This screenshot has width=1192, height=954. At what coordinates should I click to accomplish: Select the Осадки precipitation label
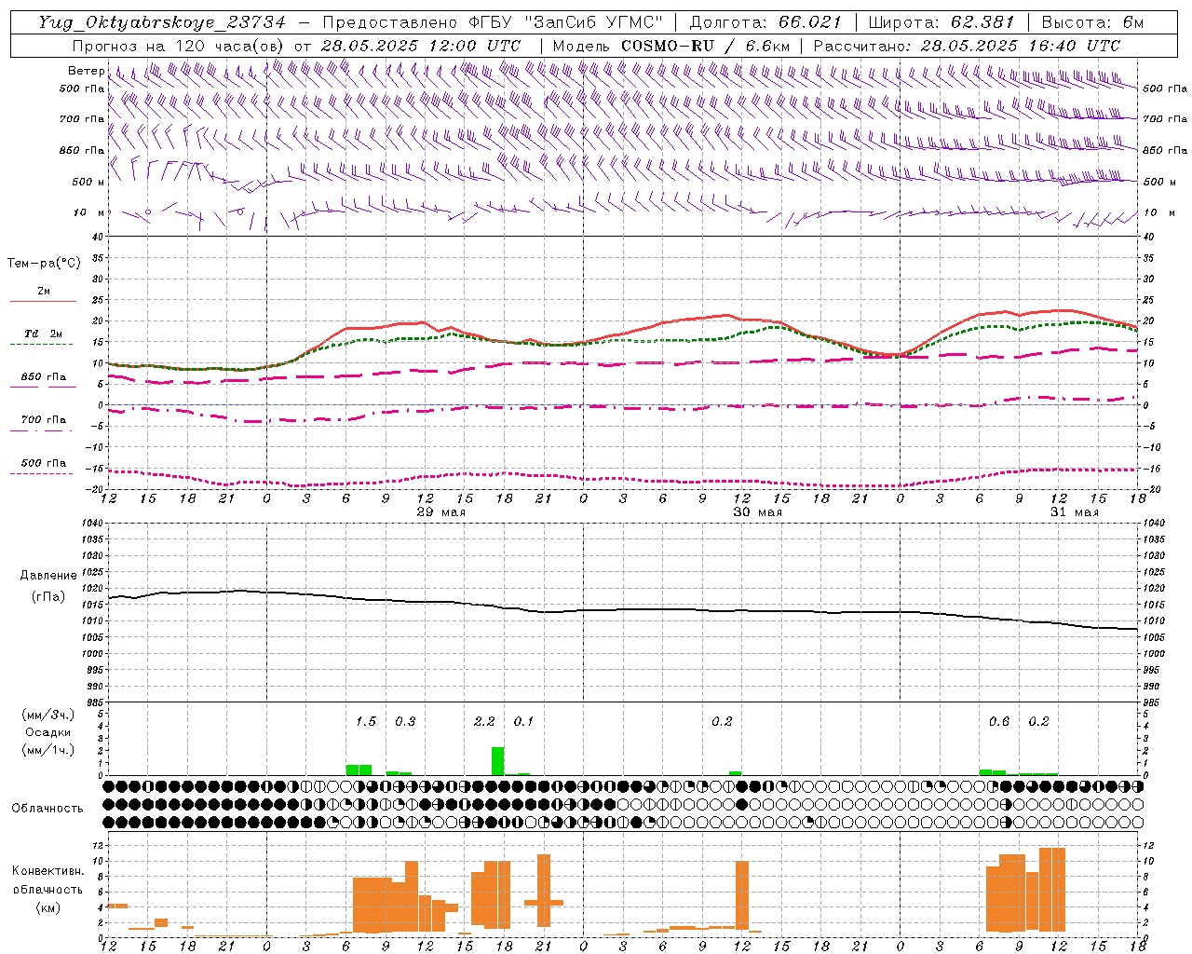[x=48, y=732]
